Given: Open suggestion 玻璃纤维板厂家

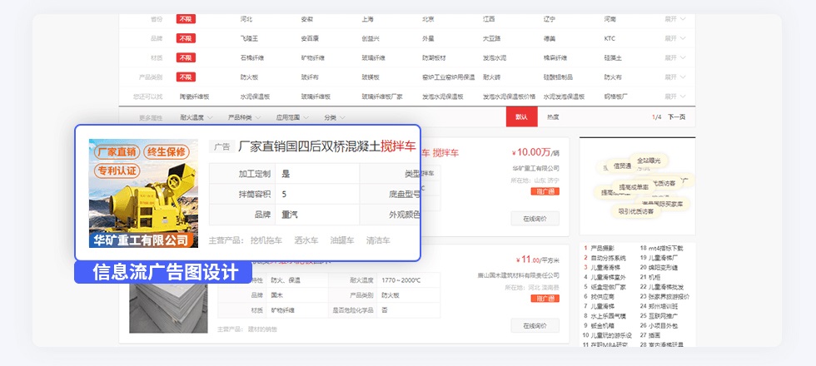Looking at the screenshot, I should point(382,96).
